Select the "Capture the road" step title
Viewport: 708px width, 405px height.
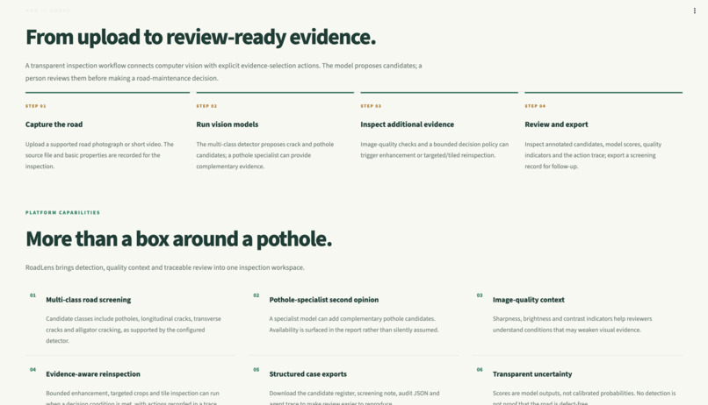(x=54, y=124)
